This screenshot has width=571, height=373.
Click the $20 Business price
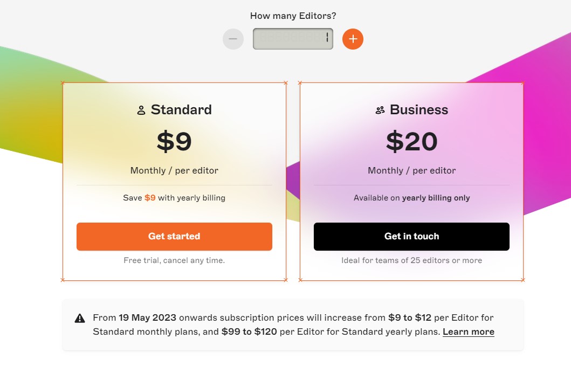(x=411, y=141)
